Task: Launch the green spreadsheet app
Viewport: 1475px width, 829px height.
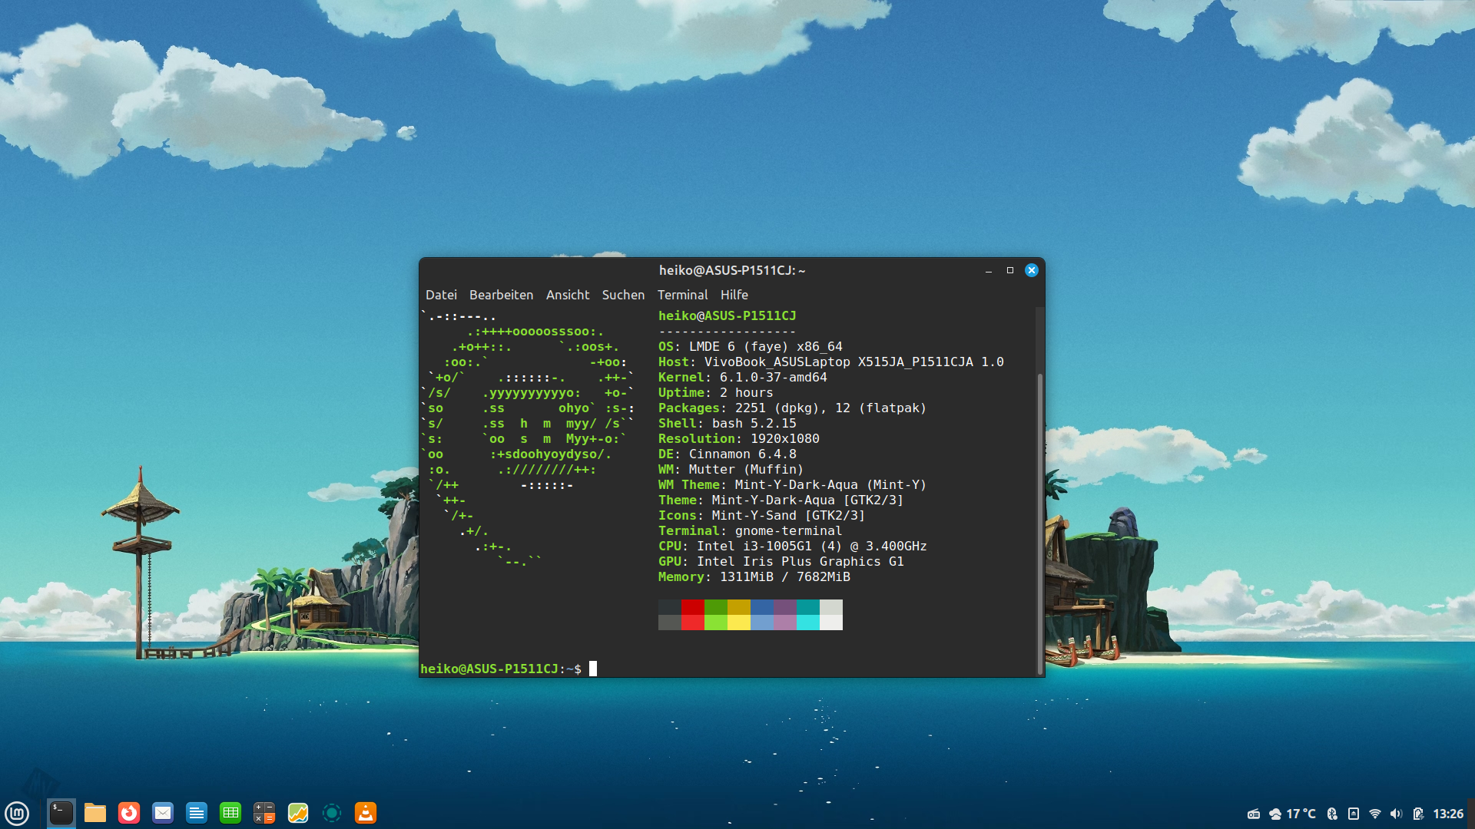Action: pos(230,813)
